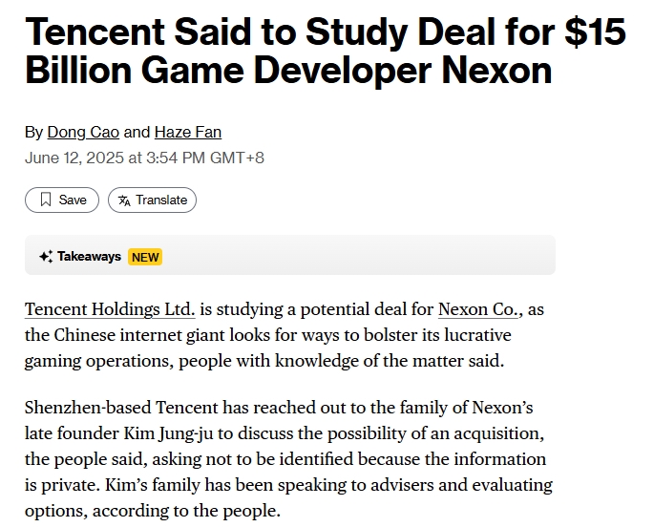
Task: Open author Haze Fan's profile link
Action: 187,132
